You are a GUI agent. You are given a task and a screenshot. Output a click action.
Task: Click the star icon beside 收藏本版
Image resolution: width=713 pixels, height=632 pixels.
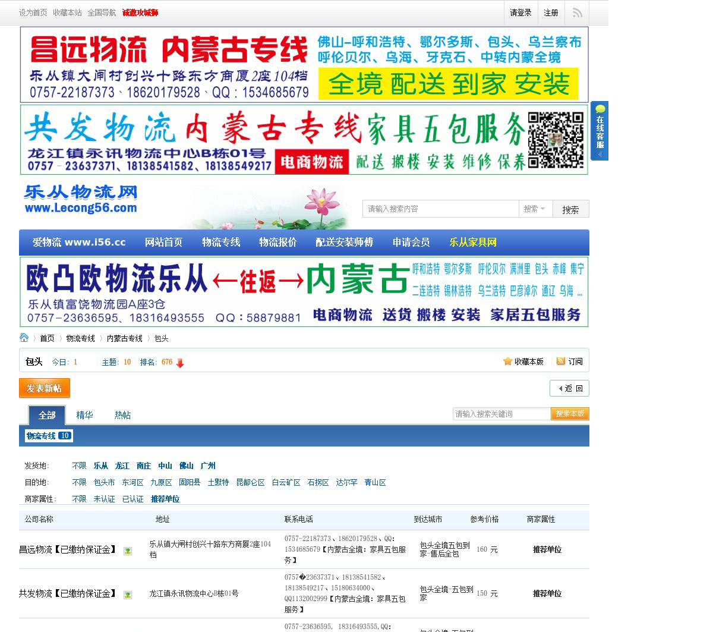(507, 361)
